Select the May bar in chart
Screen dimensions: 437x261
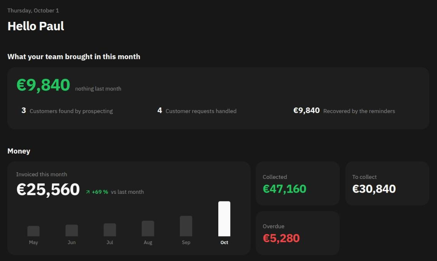coord(33,231)
